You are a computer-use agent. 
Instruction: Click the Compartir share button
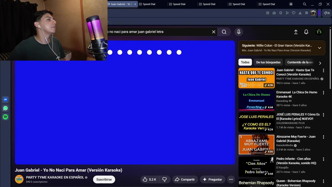coord(185,179)
